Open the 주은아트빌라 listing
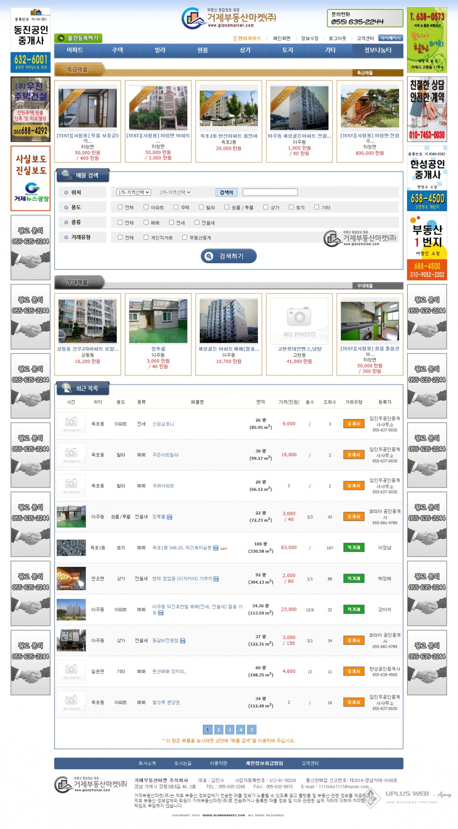The image size is (458, 829). pos(165,455)
